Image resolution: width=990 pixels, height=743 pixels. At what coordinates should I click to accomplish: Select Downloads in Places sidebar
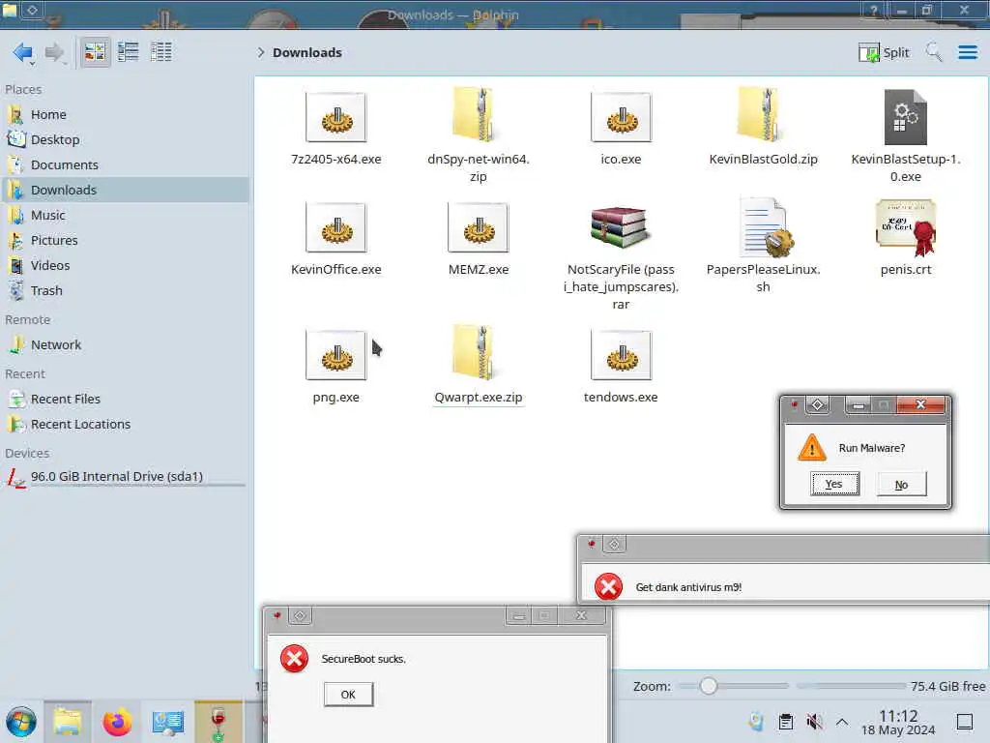click(x=125, y=191)
